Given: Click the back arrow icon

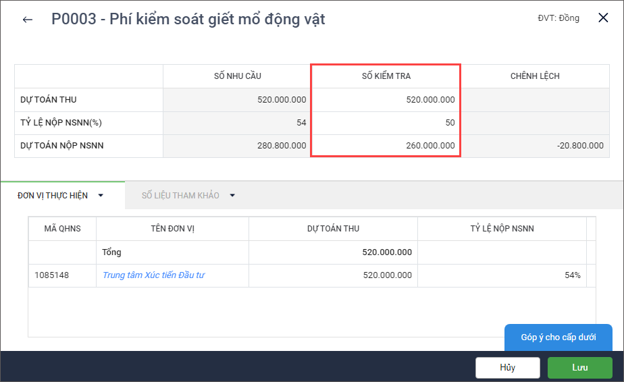Looking at the screenshot, I should click(28, 20).
